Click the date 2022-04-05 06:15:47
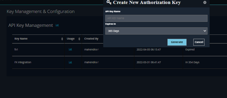Screen dimensions: 227x98 point(149,49)
